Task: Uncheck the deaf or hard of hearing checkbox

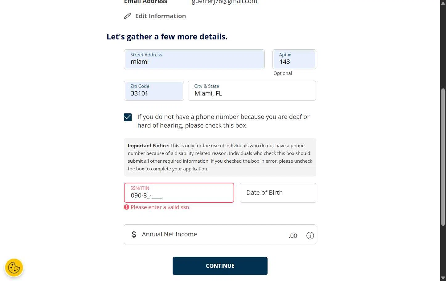Action: point(128,117)
